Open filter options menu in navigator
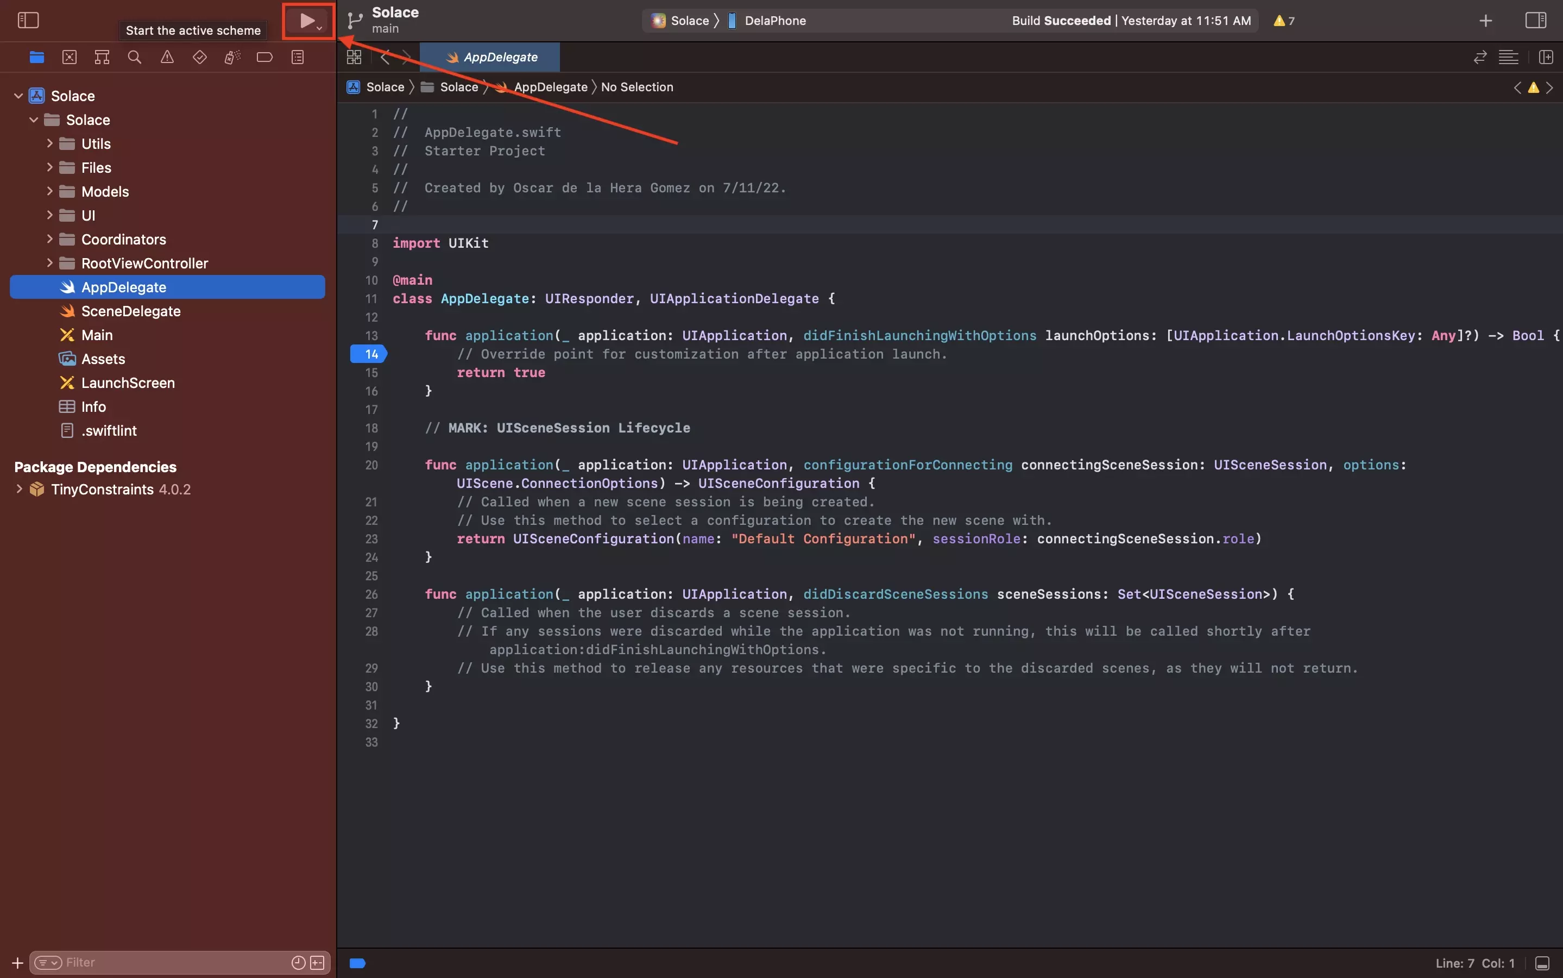The width and height of the screenshot is (1563, 978). click(x=48, y=962)
